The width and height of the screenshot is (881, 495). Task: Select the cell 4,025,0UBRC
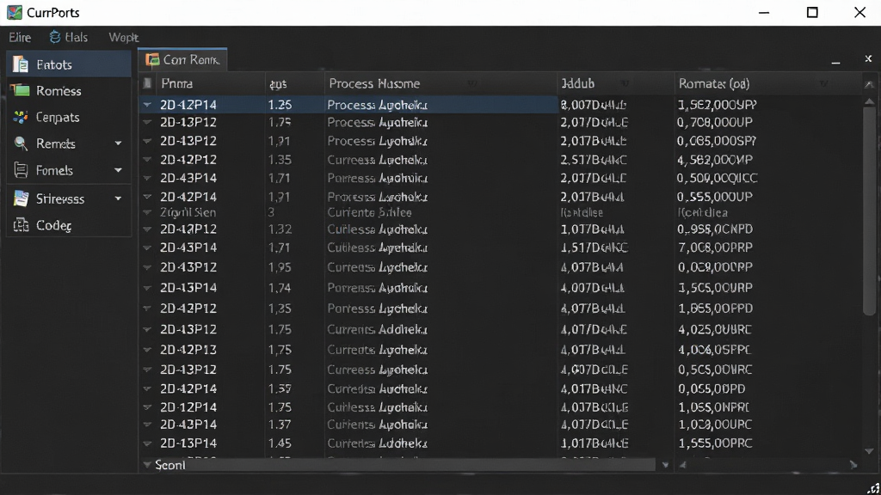click(x=714, y=329)
